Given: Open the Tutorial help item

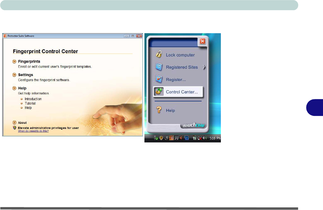Looking at the screenshot, I should tap(30, 103).
